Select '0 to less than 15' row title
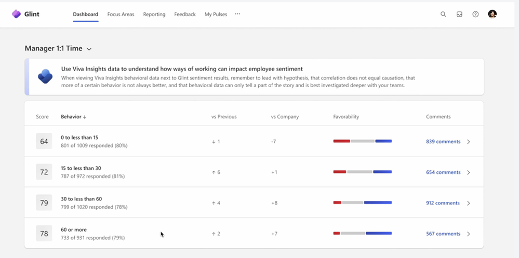 [79, 138]
